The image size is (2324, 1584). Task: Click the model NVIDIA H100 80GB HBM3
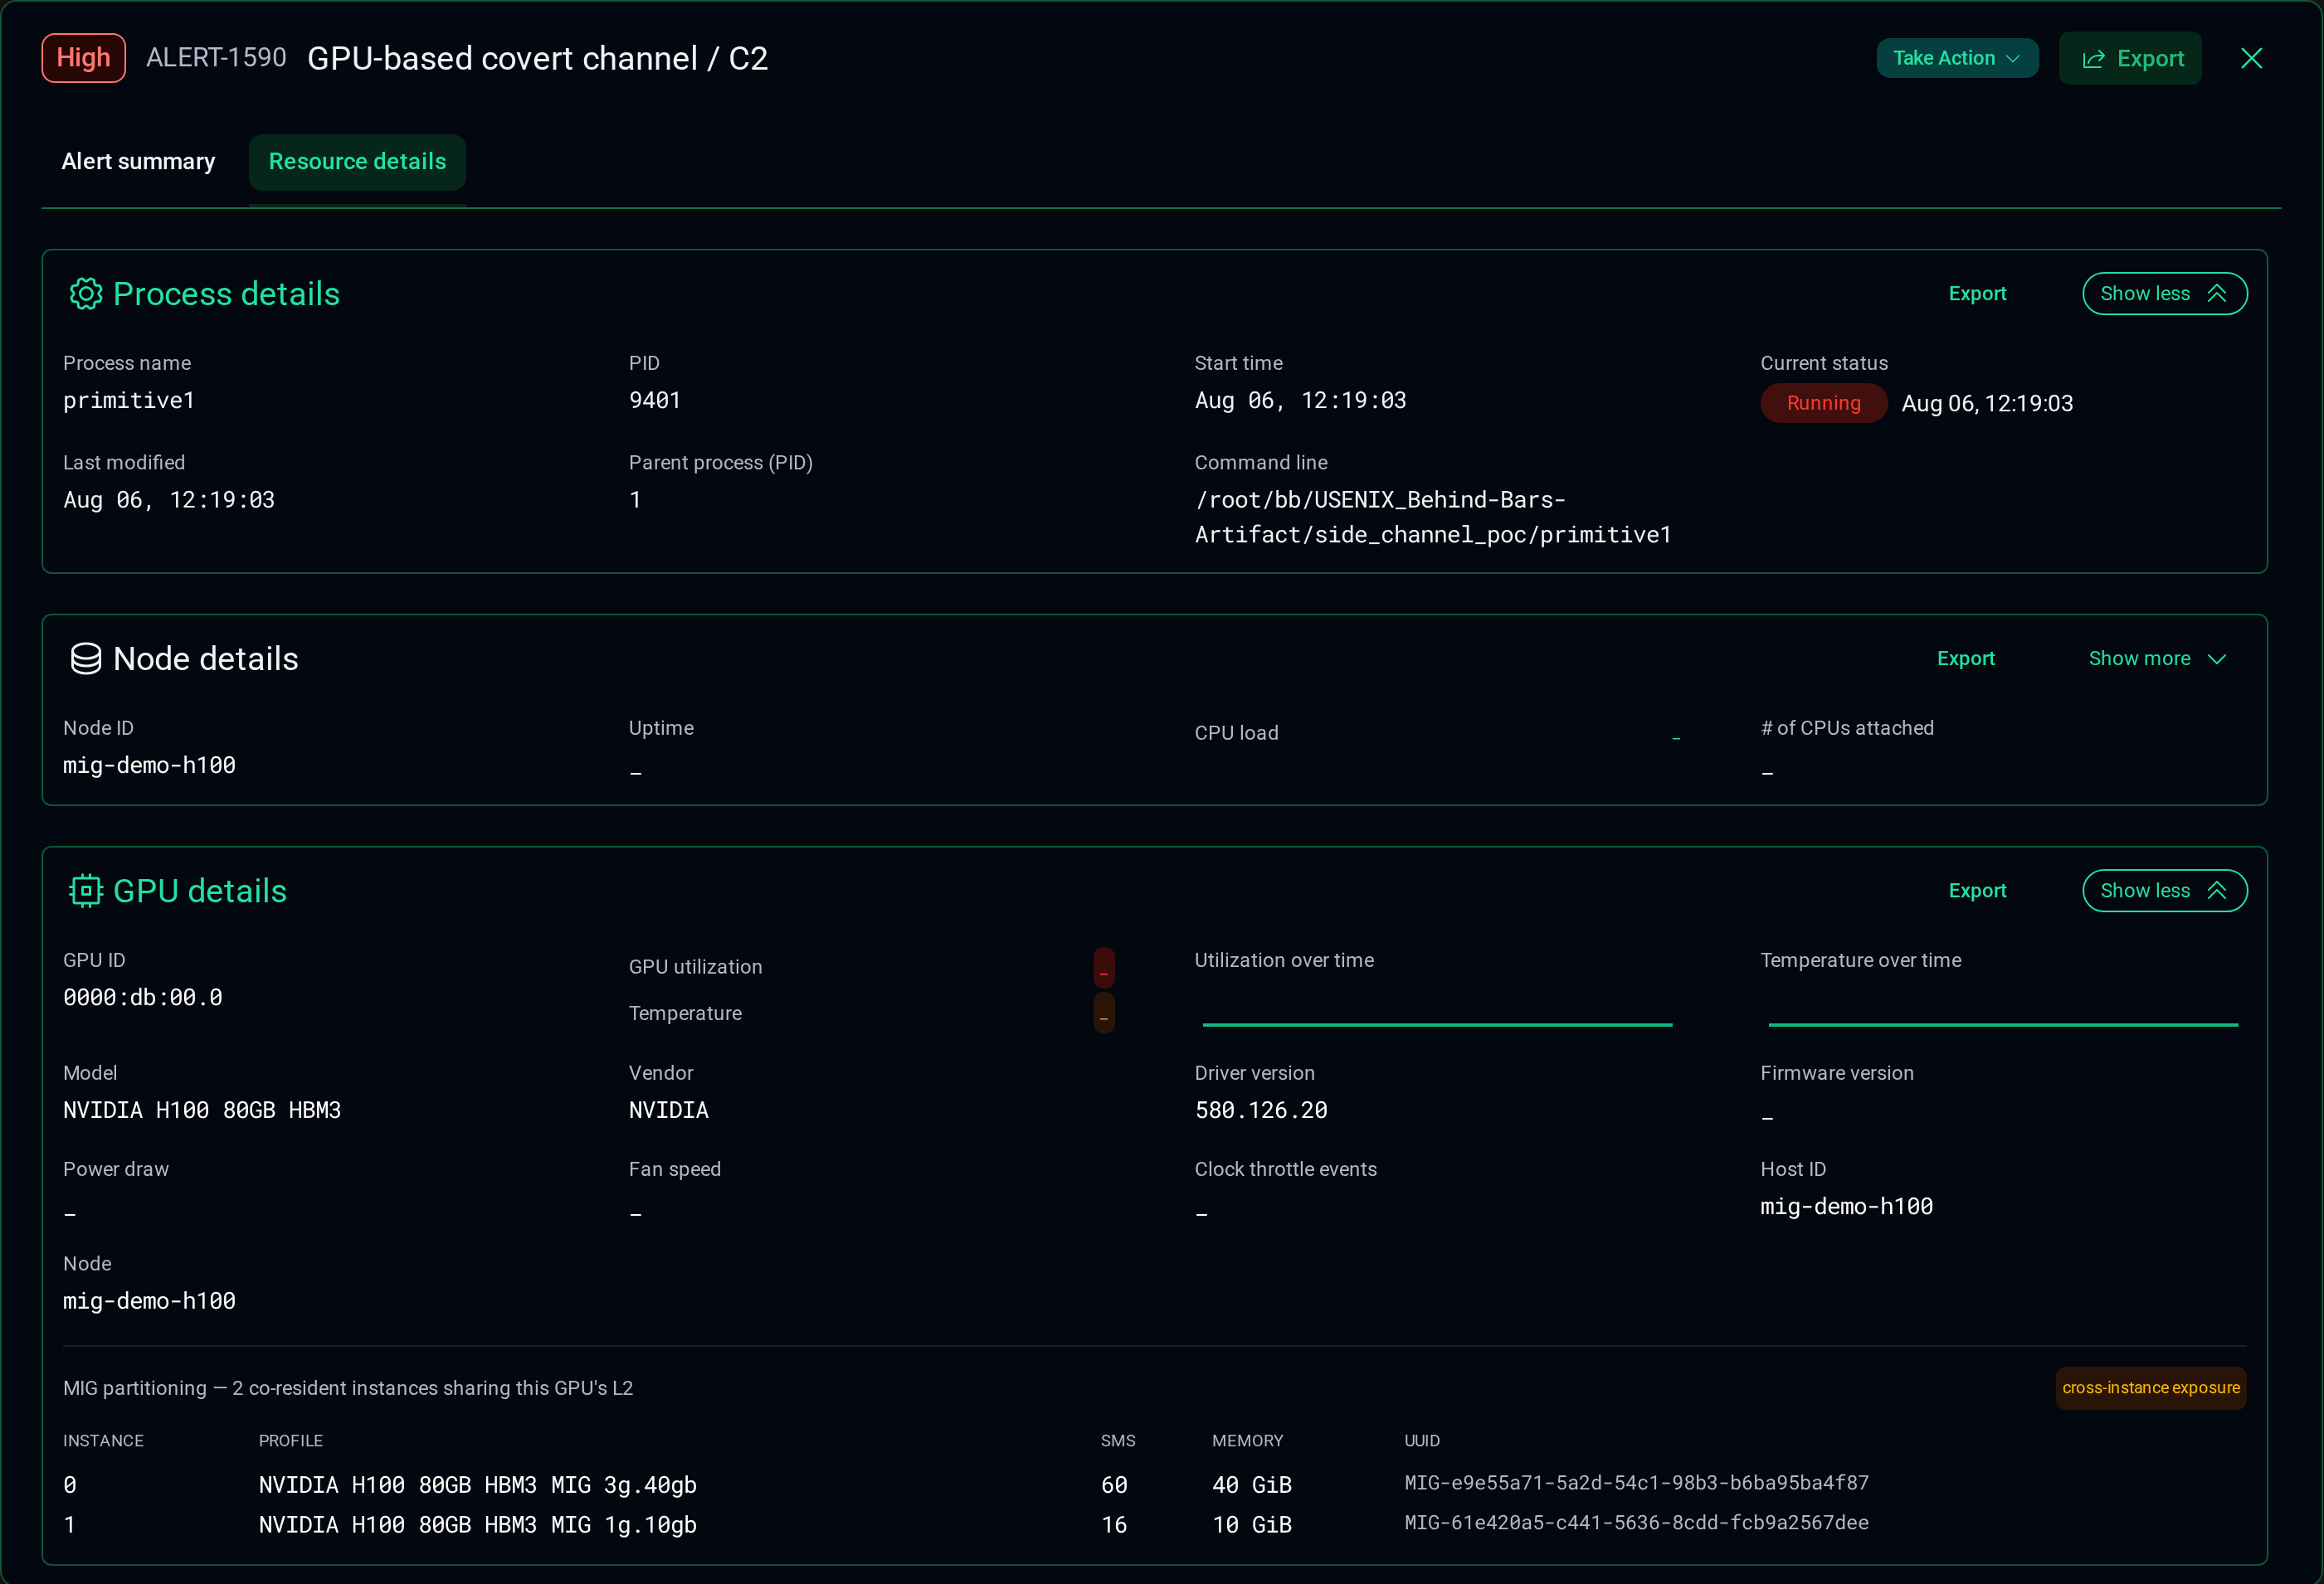click(x=202, y=1110)
